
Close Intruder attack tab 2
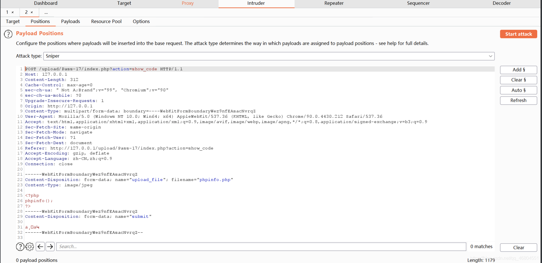[32, 12]
